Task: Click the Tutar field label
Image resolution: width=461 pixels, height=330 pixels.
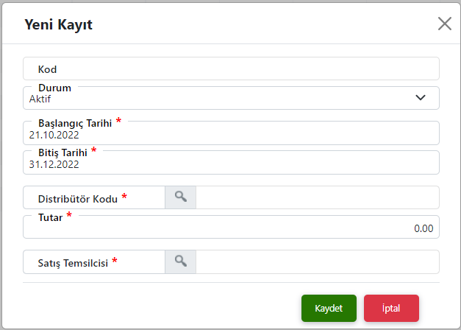Action: (50, 217)
